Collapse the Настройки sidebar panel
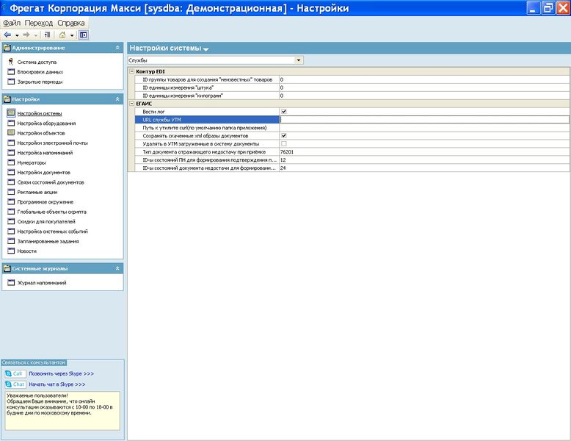 (x=117, y=99)
